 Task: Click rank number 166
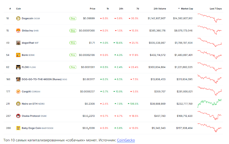pos(8,79)
